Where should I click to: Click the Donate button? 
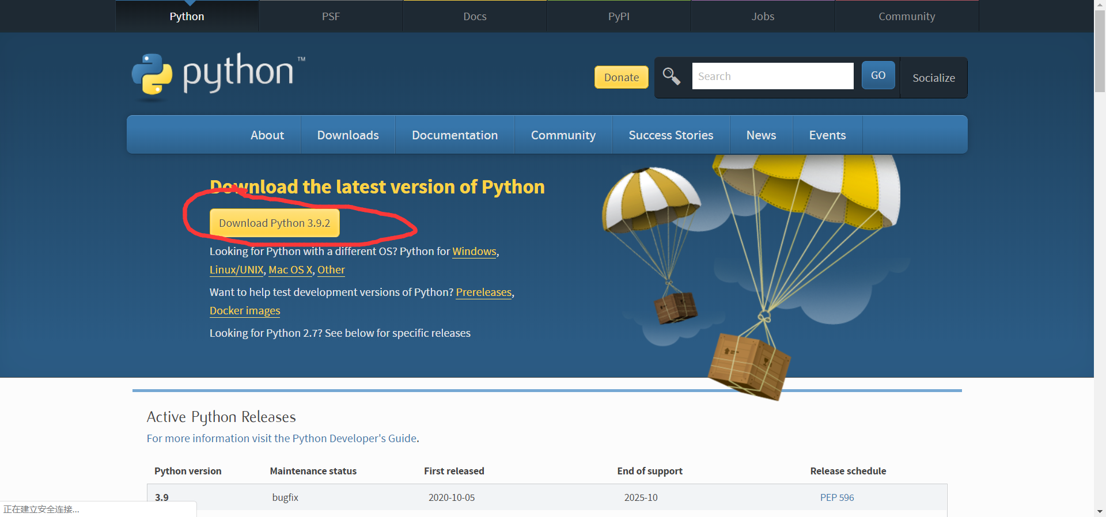[621, 77]
